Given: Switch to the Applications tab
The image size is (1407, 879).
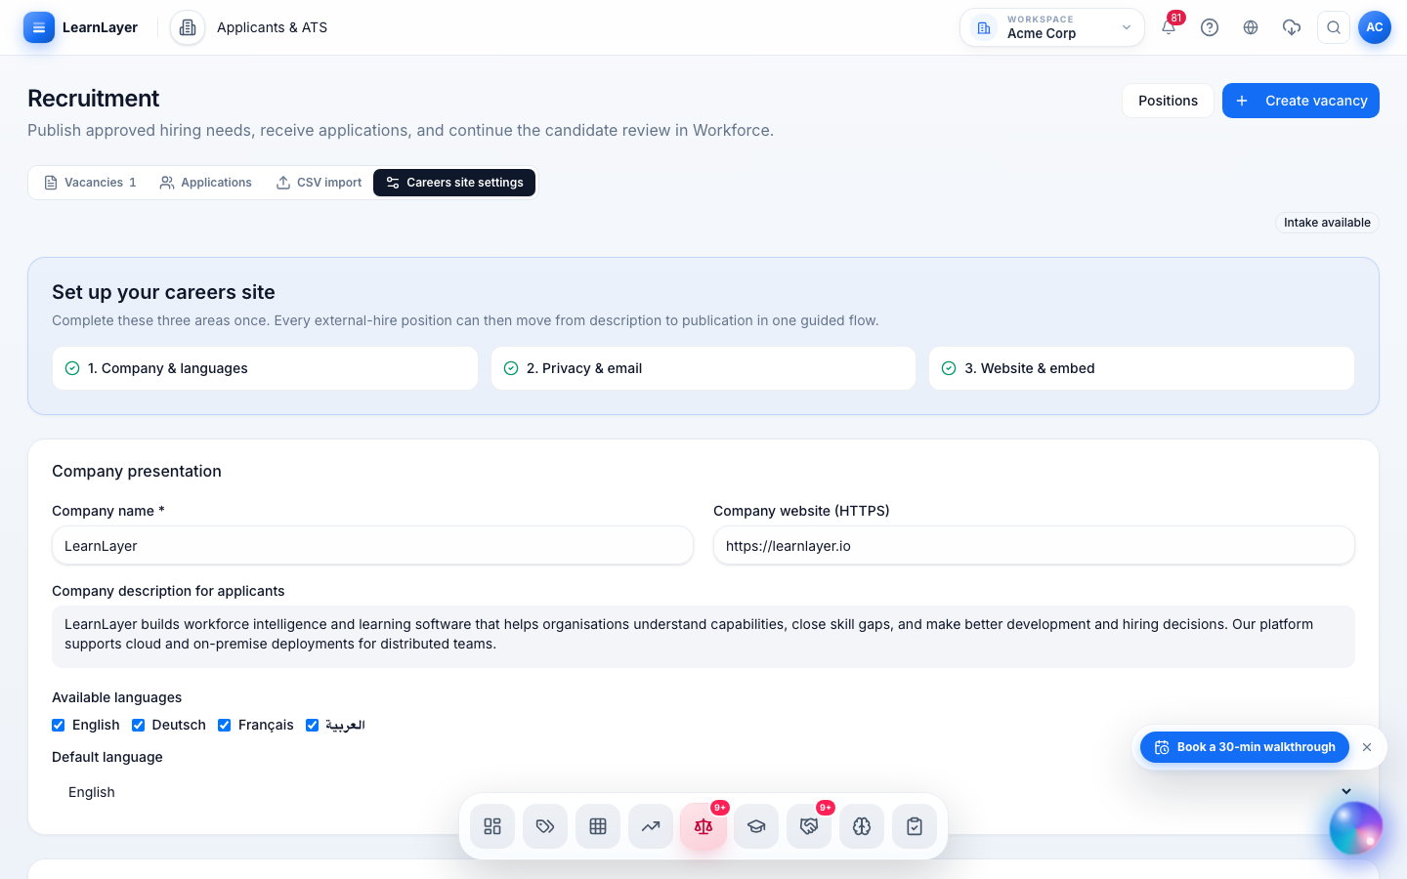Looking at the screenshot, I should pos(206,183).
